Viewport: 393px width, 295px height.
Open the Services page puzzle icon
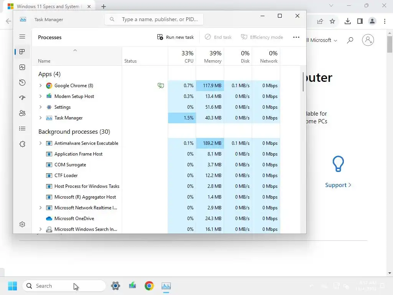tap(22, 144)
